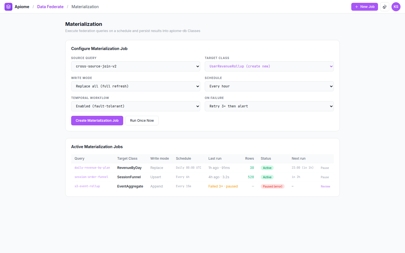Click the New Job button

click(364, 7)
